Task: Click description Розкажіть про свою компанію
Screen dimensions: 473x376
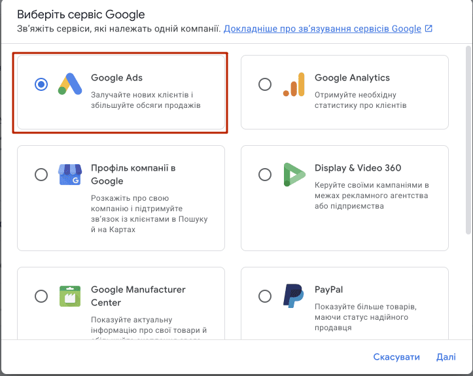Action: pyautogui.click(x=149, y=214)
